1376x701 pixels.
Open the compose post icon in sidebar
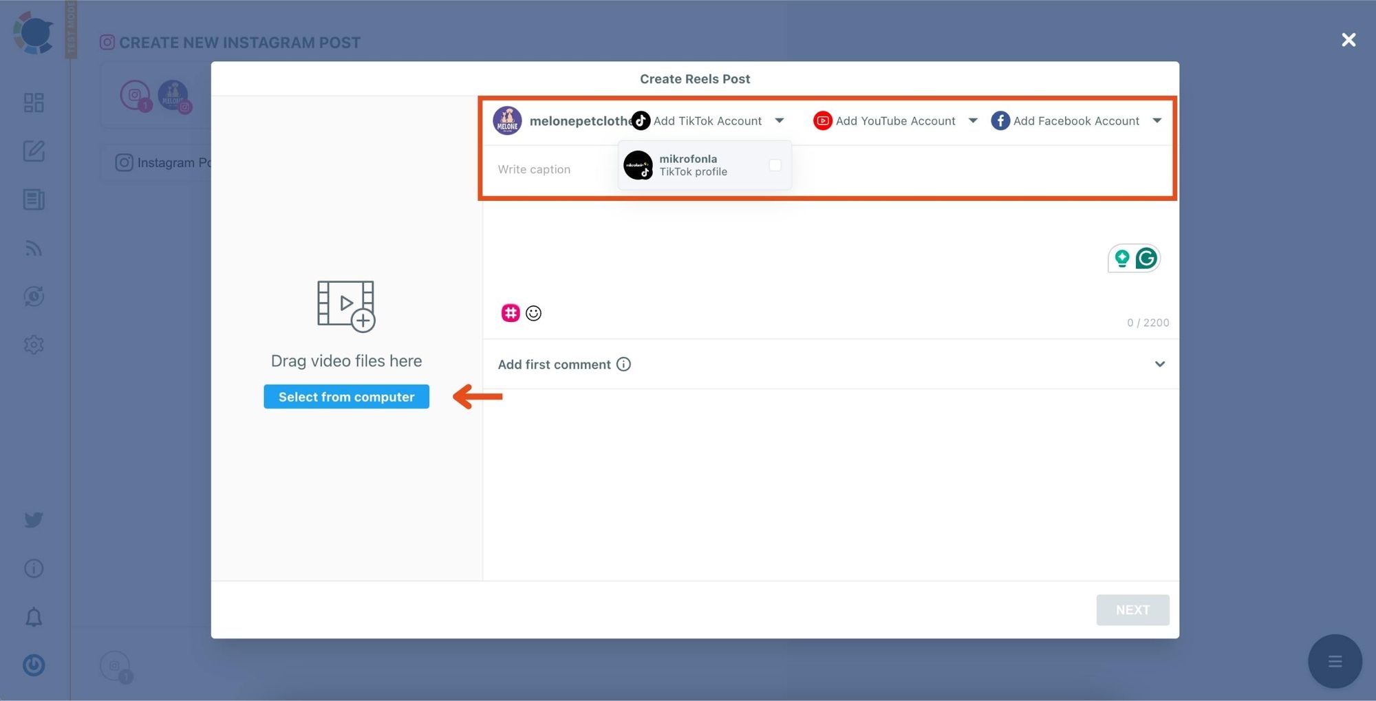[33, 151]
